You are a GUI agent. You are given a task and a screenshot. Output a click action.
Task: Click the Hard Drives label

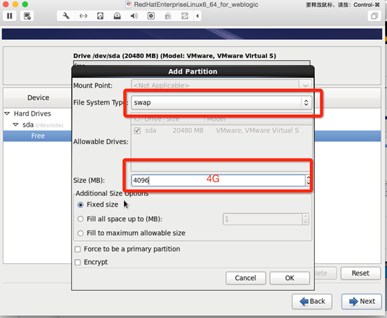32,113
